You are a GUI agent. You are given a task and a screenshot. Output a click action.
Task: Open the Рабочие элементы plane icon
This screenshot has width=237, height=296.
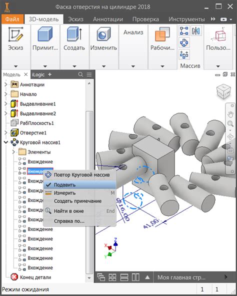tap(162, 34)
